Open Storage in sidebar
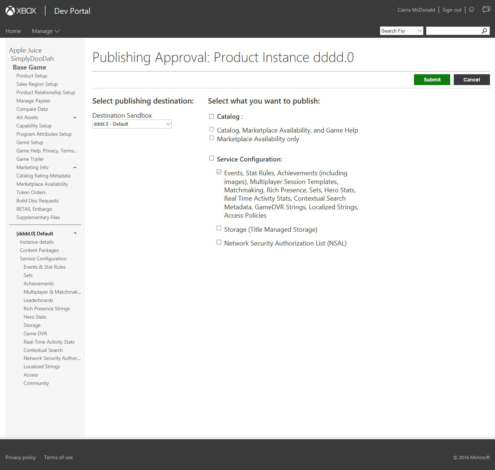 coord(32,325)
